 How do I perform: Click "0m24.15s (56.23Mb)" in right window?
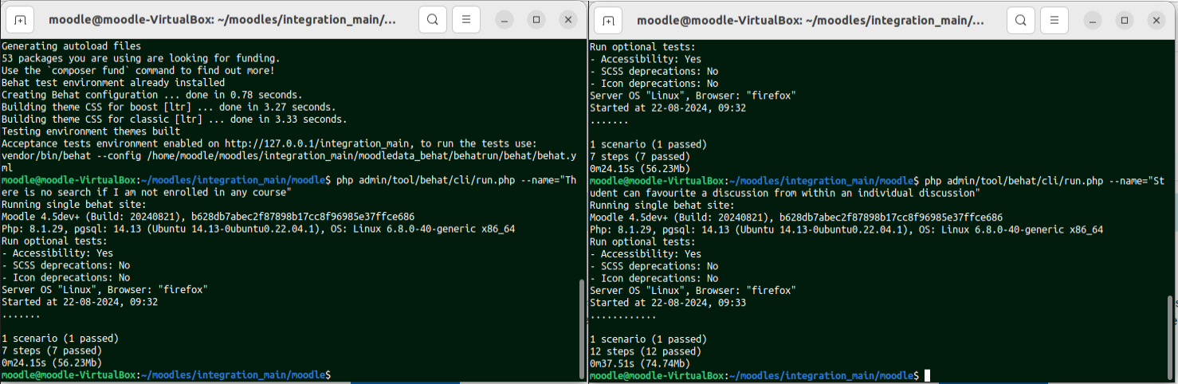tap(640, 169)
